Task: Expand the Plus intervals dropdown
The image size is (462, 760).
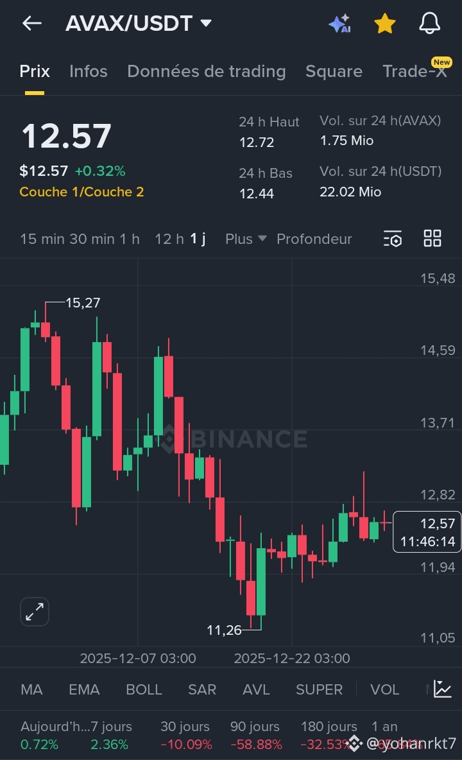Action: [x=246, y=239]
